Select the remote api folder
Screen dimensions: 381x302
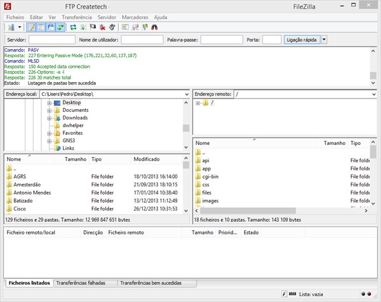[x=206, y=160]
